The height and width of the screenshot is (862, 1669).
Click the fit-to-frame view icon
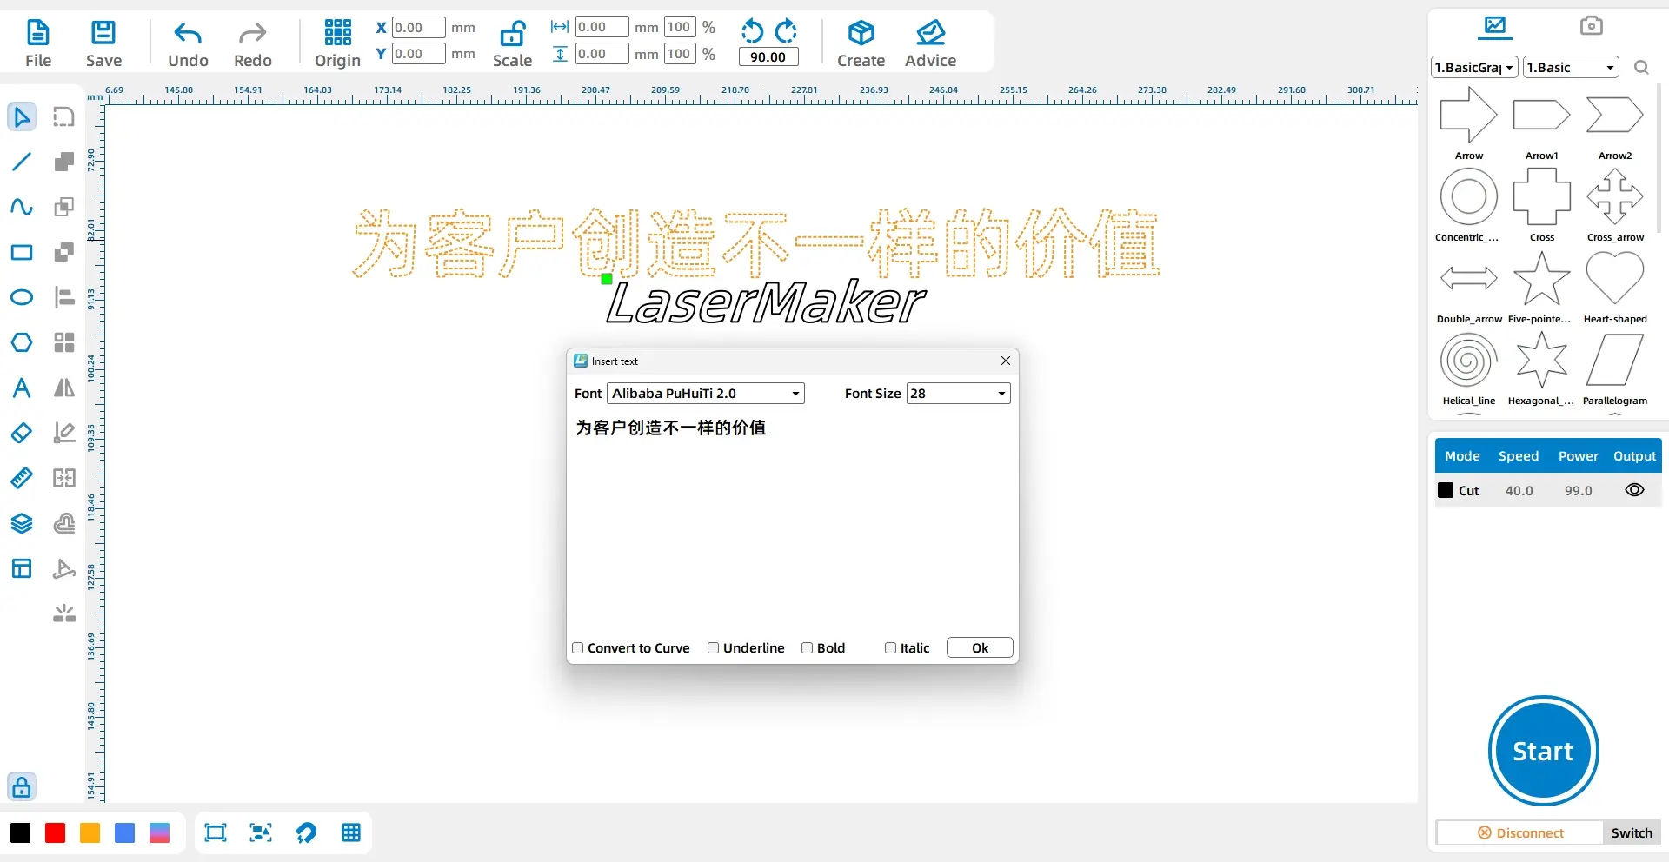tap(216, 833)
